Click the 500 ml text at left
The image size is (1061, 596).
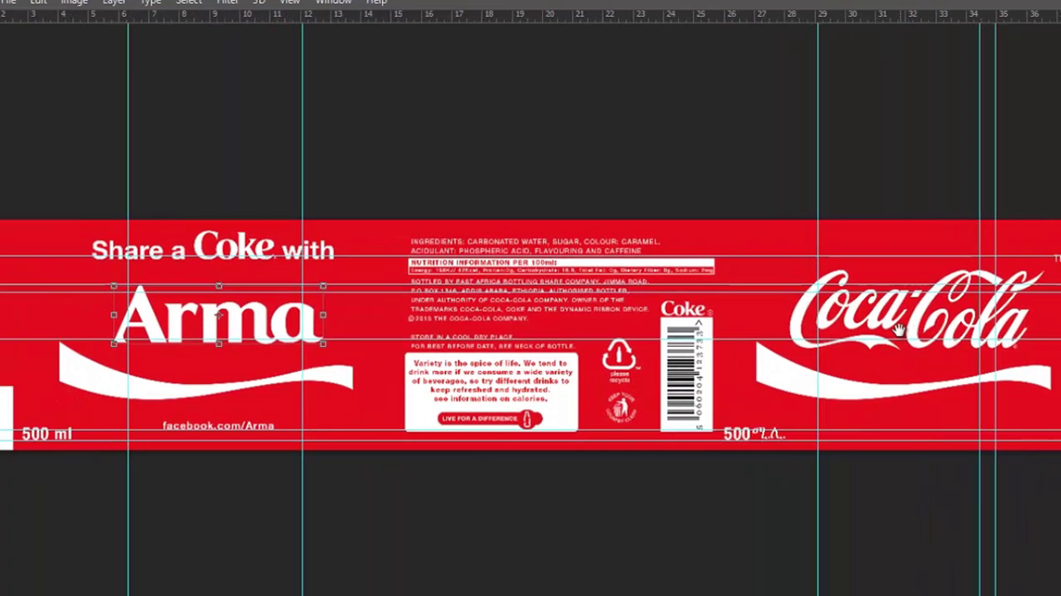point(47,434)
